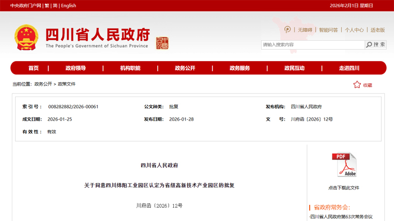
Task: Open the 首页 home menu
Action: [33, 68]
